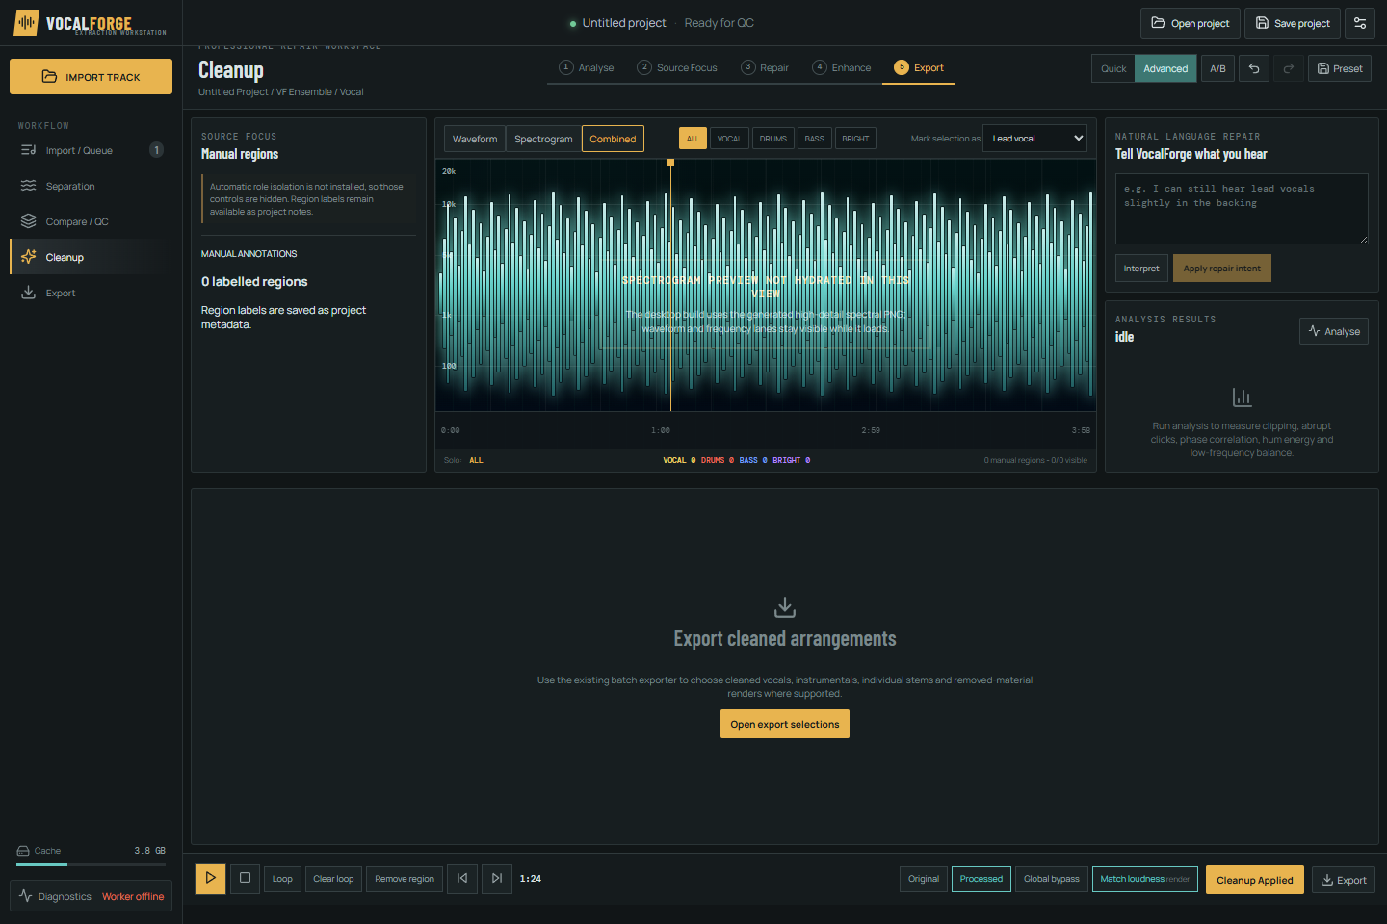The width and height of the screenshot is (1387, 924).
Task: Click the orange playhead marker on the spectrogram
Action: pyautogui.click(x=671, y=163)
